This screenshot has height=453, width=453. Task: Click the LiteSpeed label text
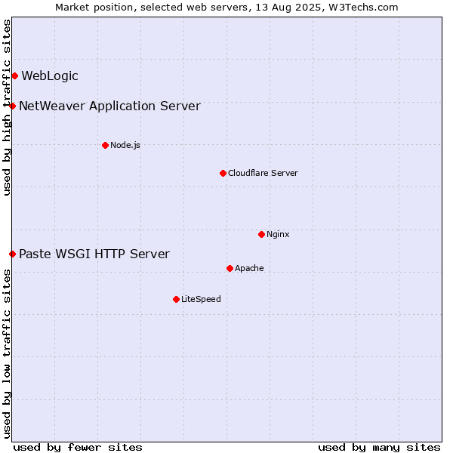pyautogui.click(x=201, y=299)
